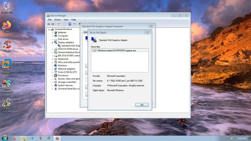Select Mice and other pointing devices item
251x141 pixels.
(x=69, y=62)
